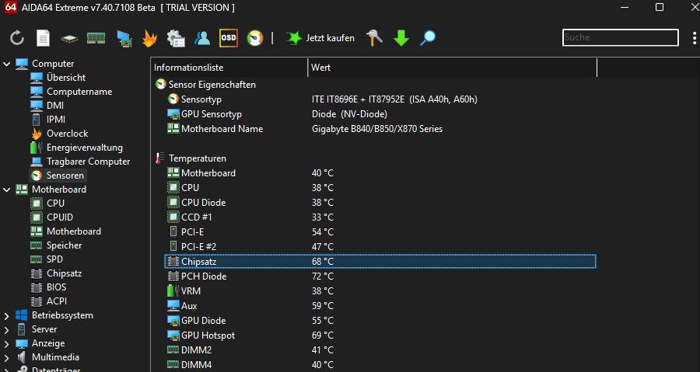700x372 pixels.
Task: Click the green download arrow icon
Action: tap(401, 38)
